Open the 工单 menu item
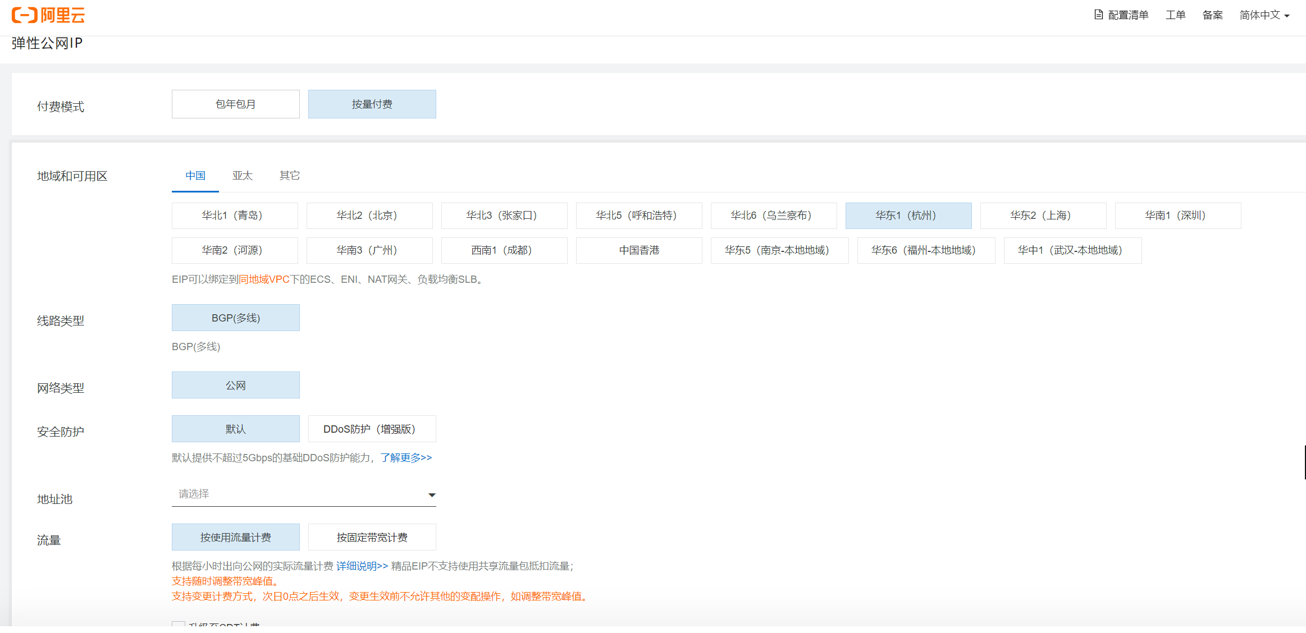This screenshot has height=633, width=1306. pyautogui.click(x=1175, y=15)
